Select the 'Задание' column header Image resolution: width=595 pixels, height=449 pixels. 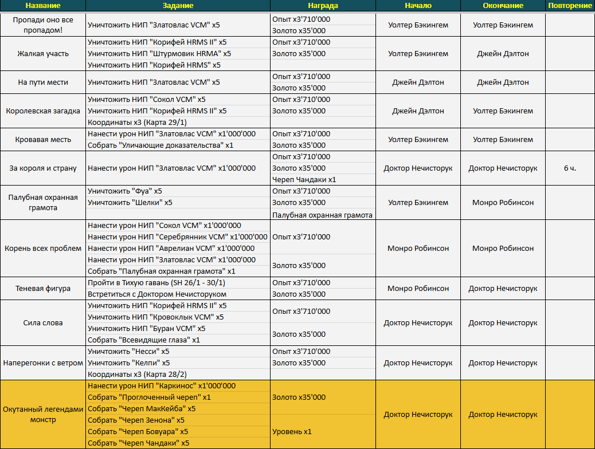(178, 6)
